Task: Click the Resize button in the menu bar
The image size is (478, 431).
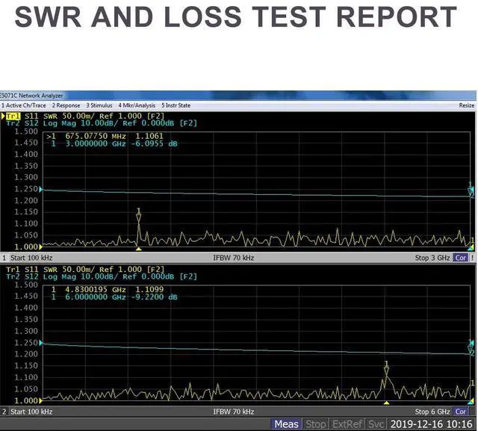Action: (x=466, y=105)
